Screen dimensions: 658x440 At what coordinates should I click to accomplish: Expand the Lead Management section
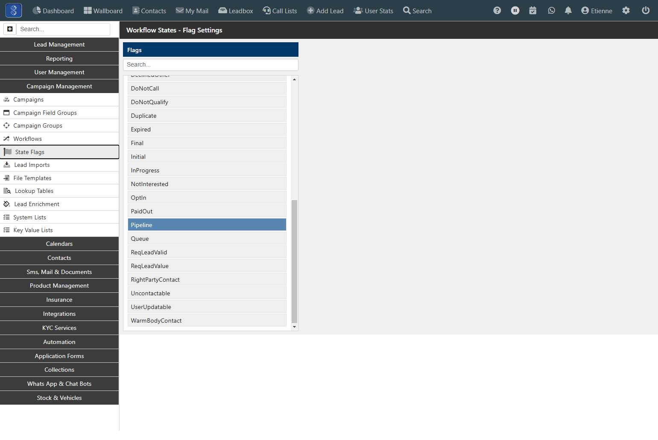click(x=59, y=44)
